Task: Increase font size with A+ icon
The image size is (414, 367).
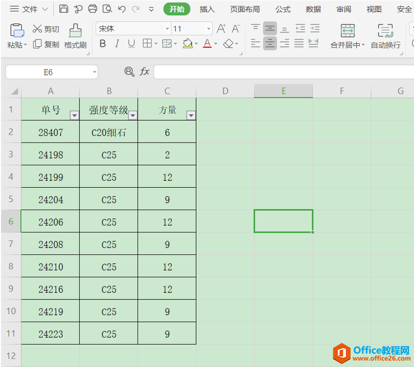Action: [221, 28]
